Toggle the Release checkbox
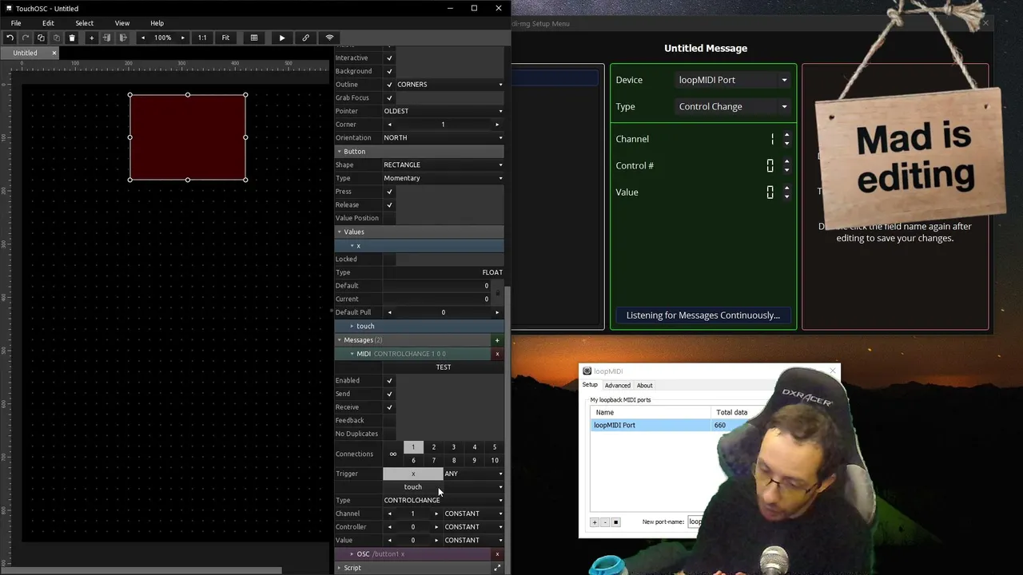Image resolution: width=1023 pixels, height=575 pixels. (389, 205)
